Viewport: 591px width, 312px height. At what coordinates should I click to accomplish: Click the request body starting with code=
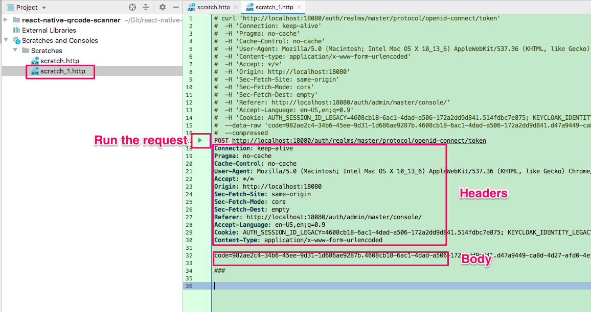(402, 255)
